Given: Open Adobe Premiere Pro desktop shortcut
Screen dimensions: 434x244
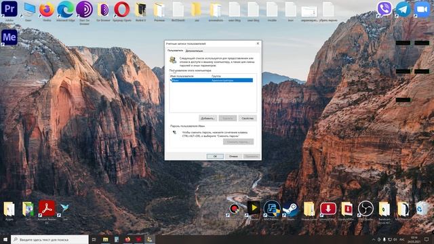Looking at the screenshot, I should [x=9, y=9].
